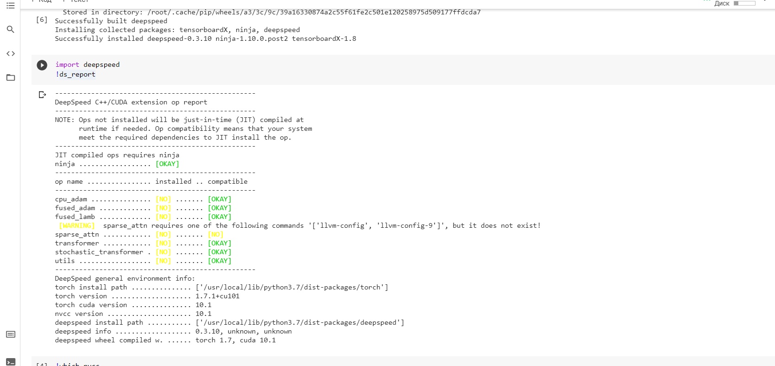Click the execution counter [4] near the bottom
The width and height of the screenshot is (775, 366).
(x=42, y=364)
